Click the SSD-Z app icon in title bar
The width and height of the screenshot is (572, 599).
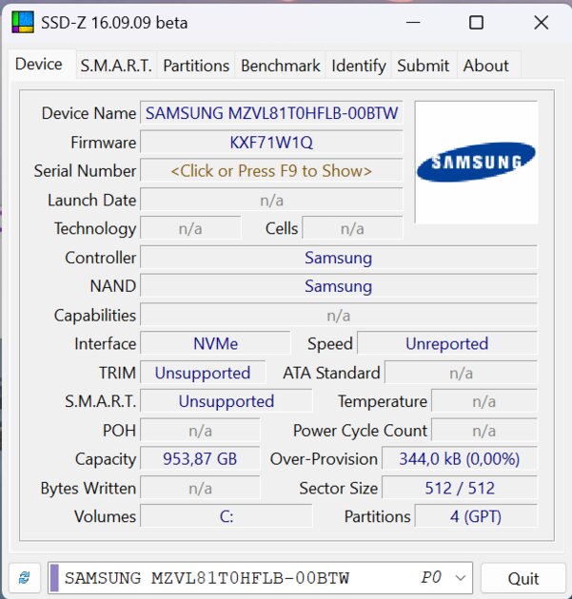23,22
